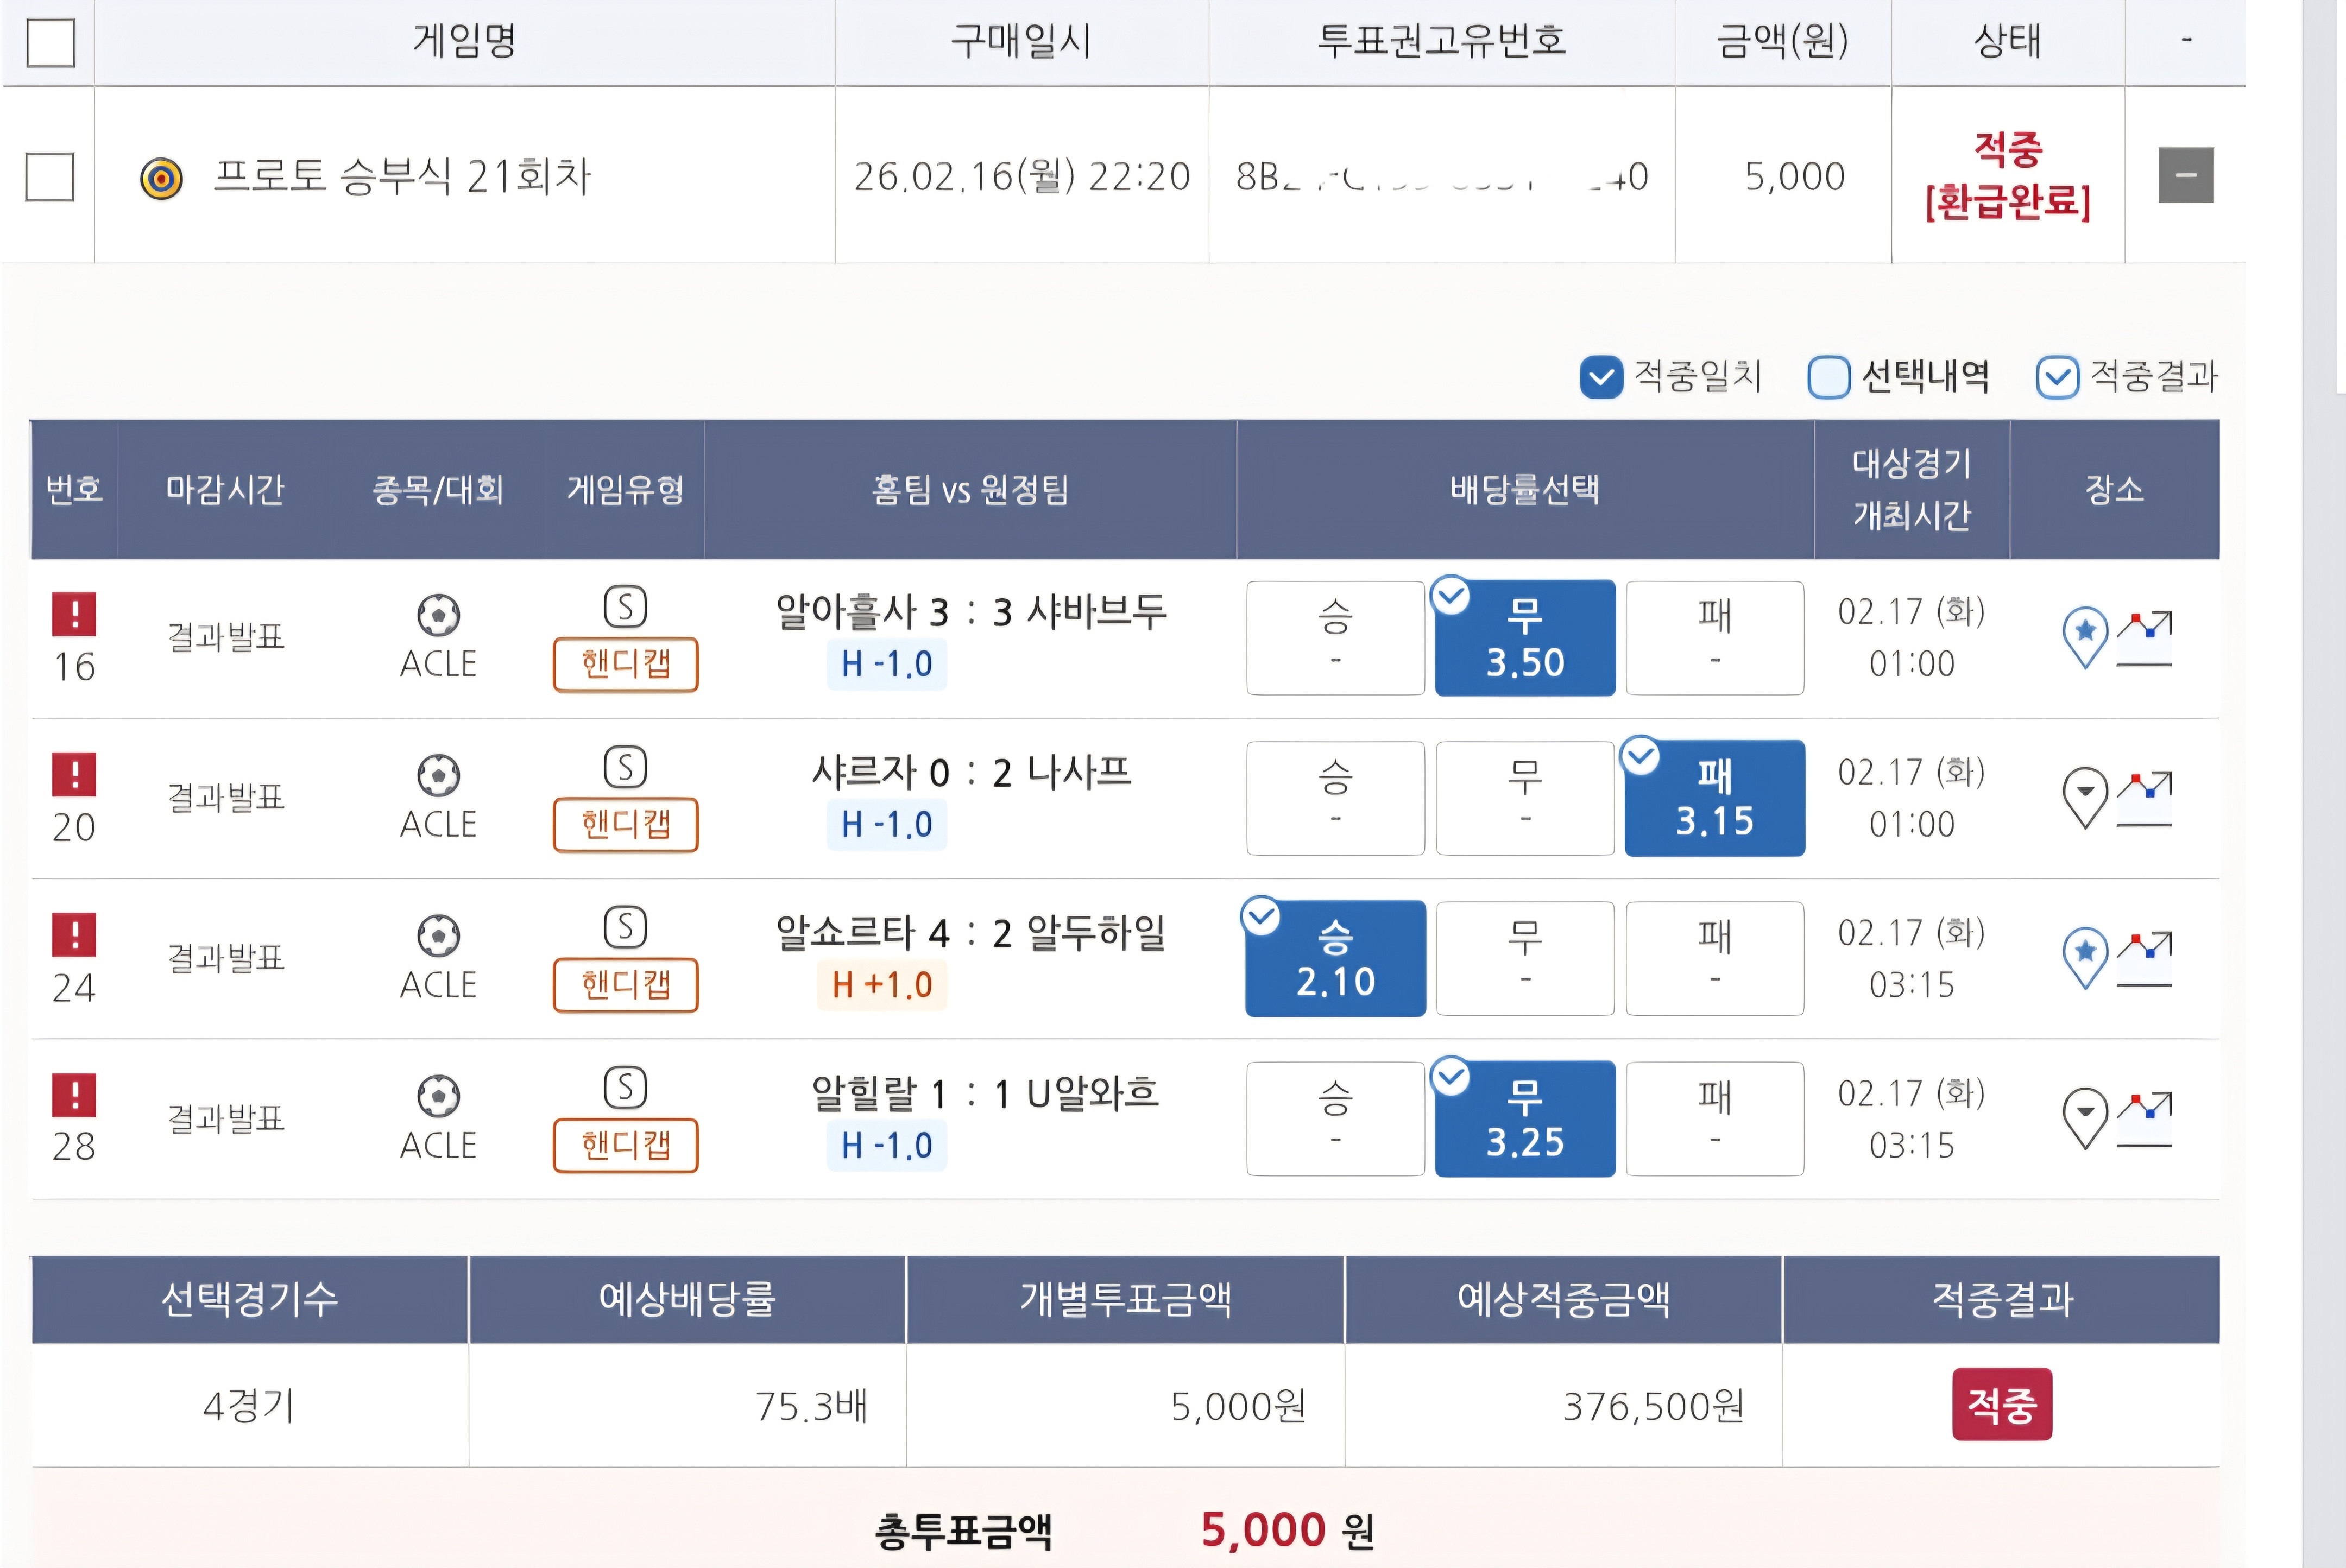Collapse the ticket details with the minus button
2346x1568 pixels.
(x=2185, y=175)
